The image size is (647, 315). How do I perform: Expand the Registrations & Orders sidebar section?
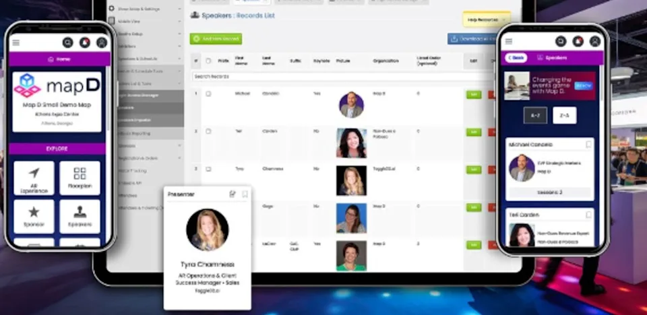144,158
